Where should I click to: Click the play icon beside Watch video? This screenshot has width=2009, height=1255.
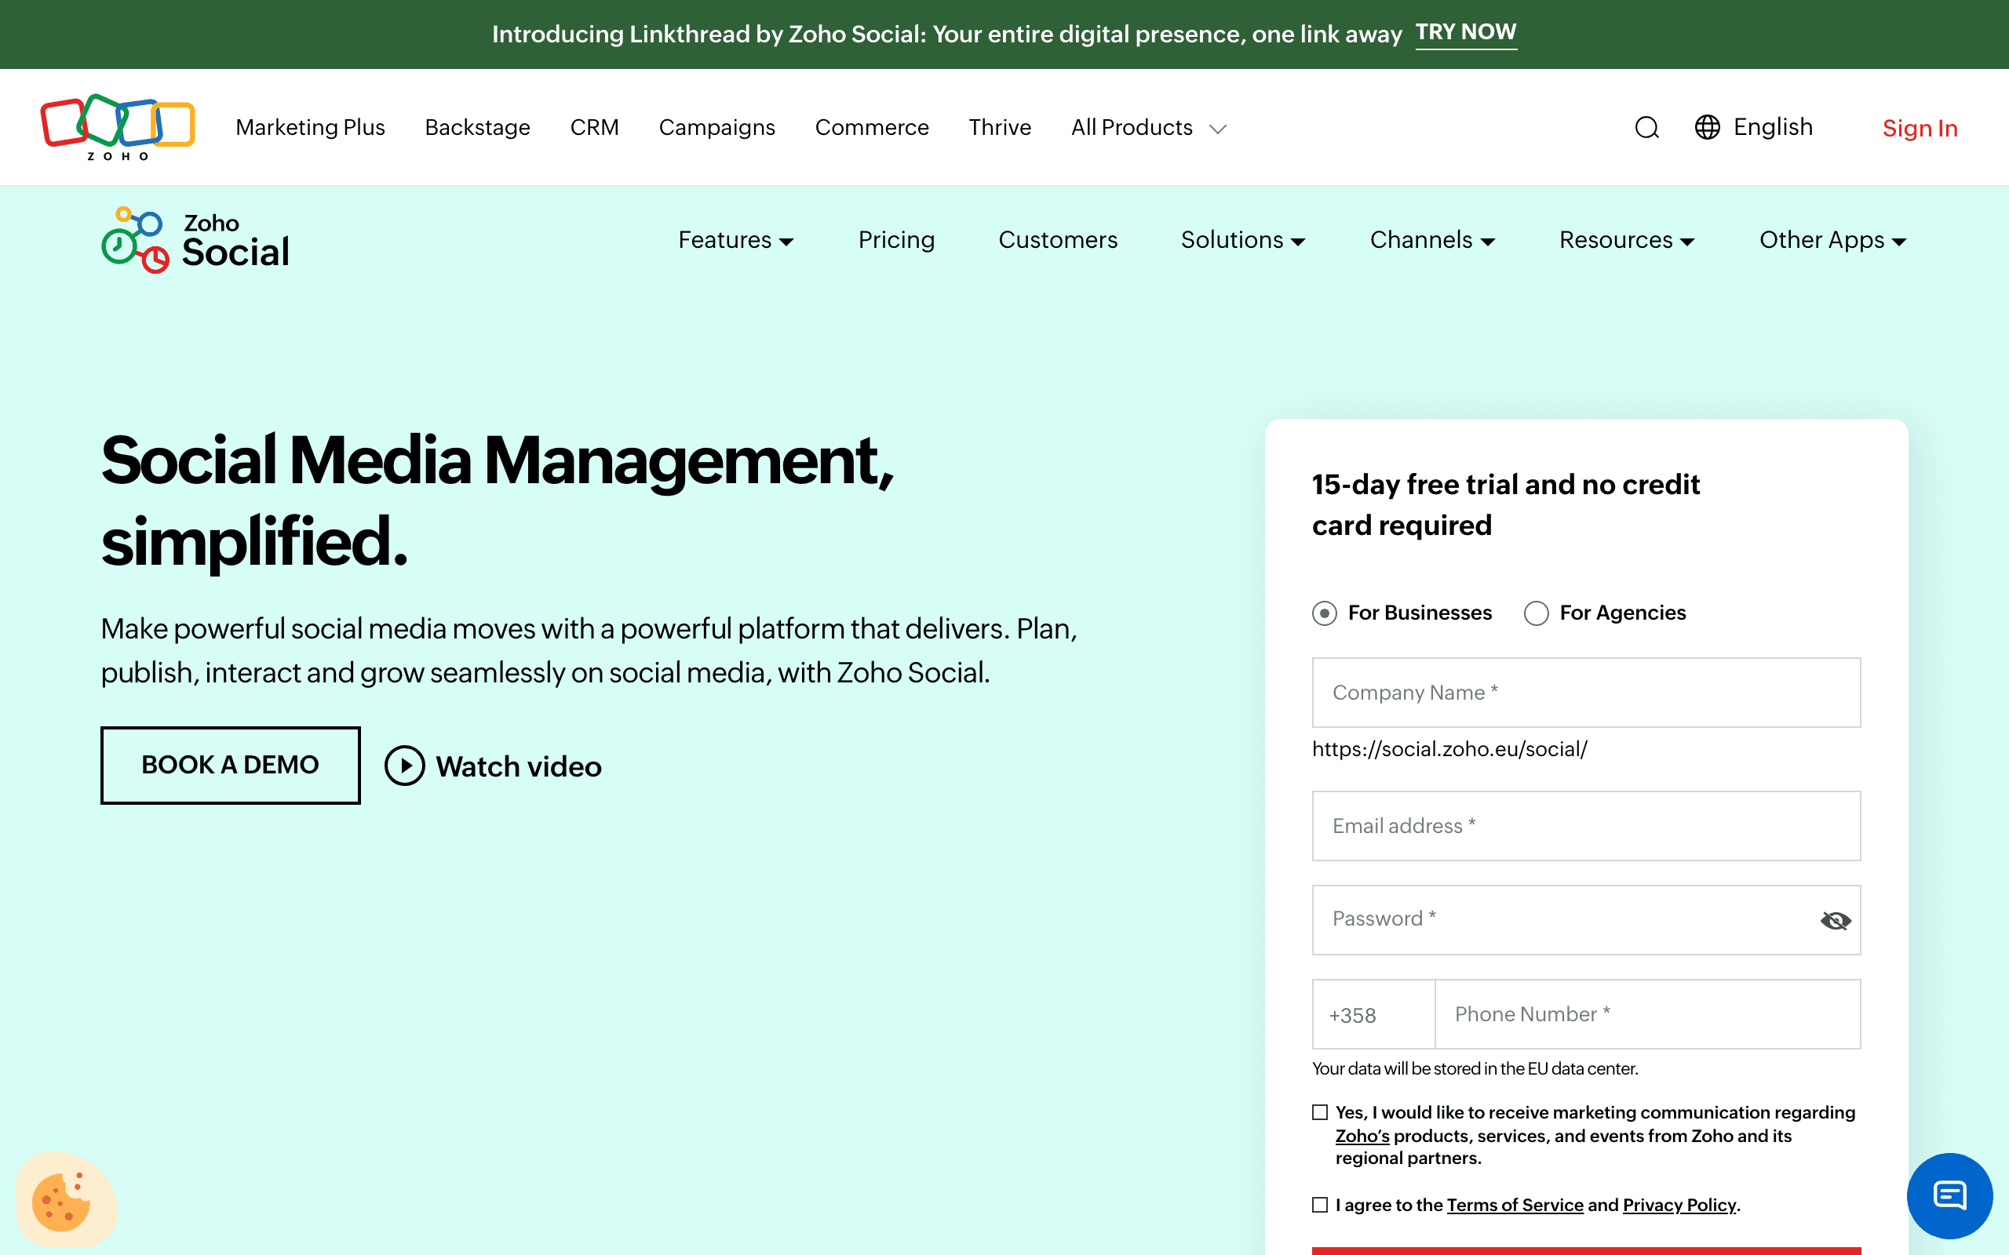coord(404,766)
